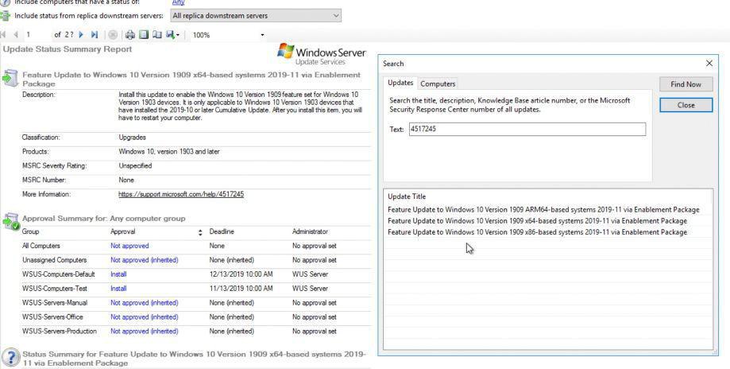The width and height of the screenshot is (730, 369).
Task: Close the Search dialog with X
Action: [709, 63]
